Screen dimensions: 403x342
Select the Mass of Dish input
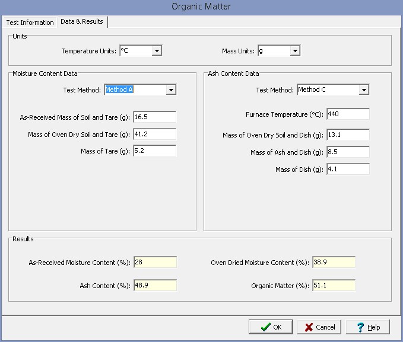pyautogui.click(x=347, y=170)
